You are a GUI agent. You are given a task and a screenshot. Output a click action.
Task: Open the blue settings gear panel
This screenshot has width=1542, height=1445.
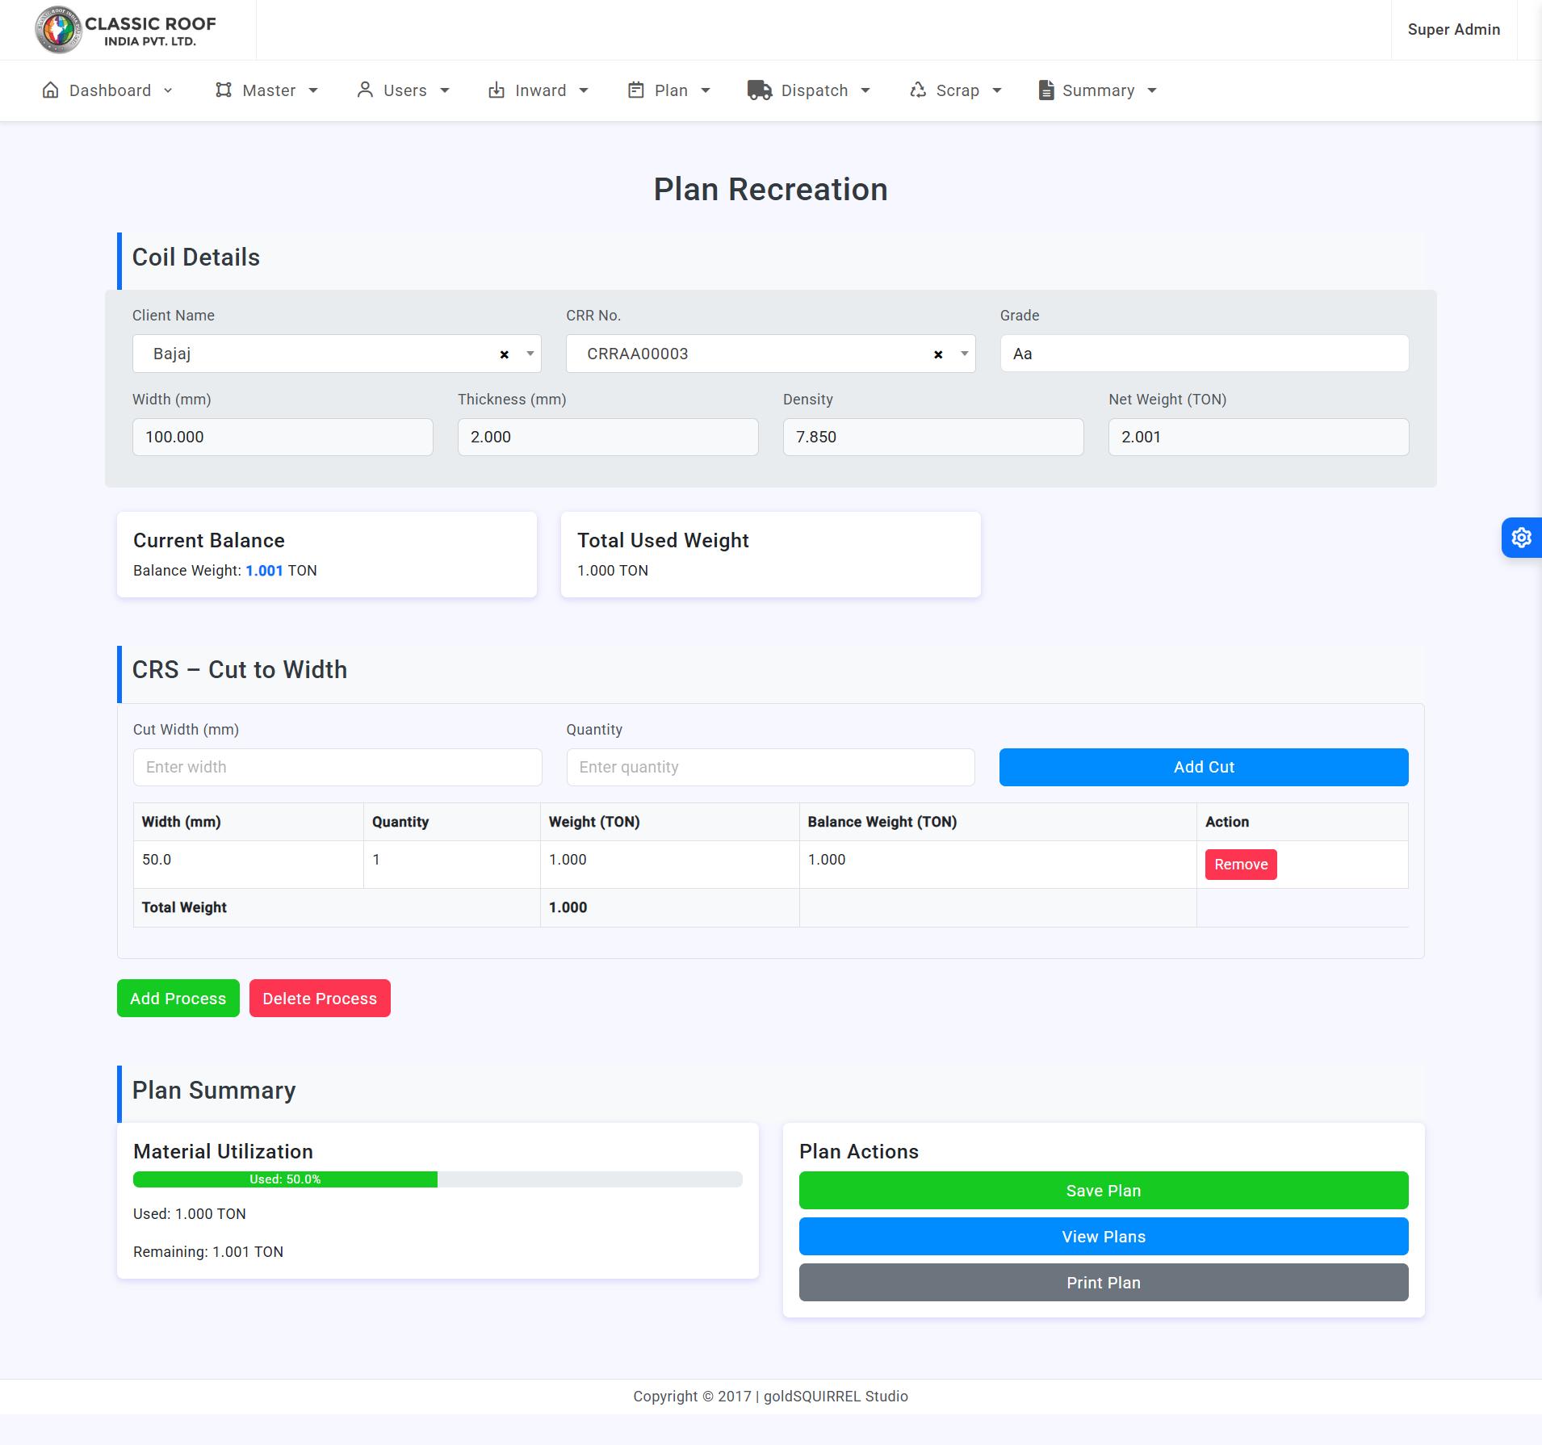(1521, 538)
